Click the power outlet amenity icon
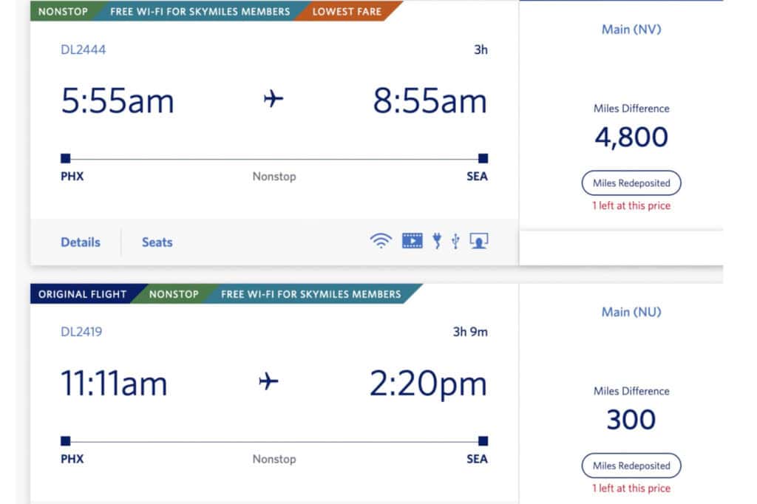The height and width of the screenshot is (504, 757). [438, 240]
